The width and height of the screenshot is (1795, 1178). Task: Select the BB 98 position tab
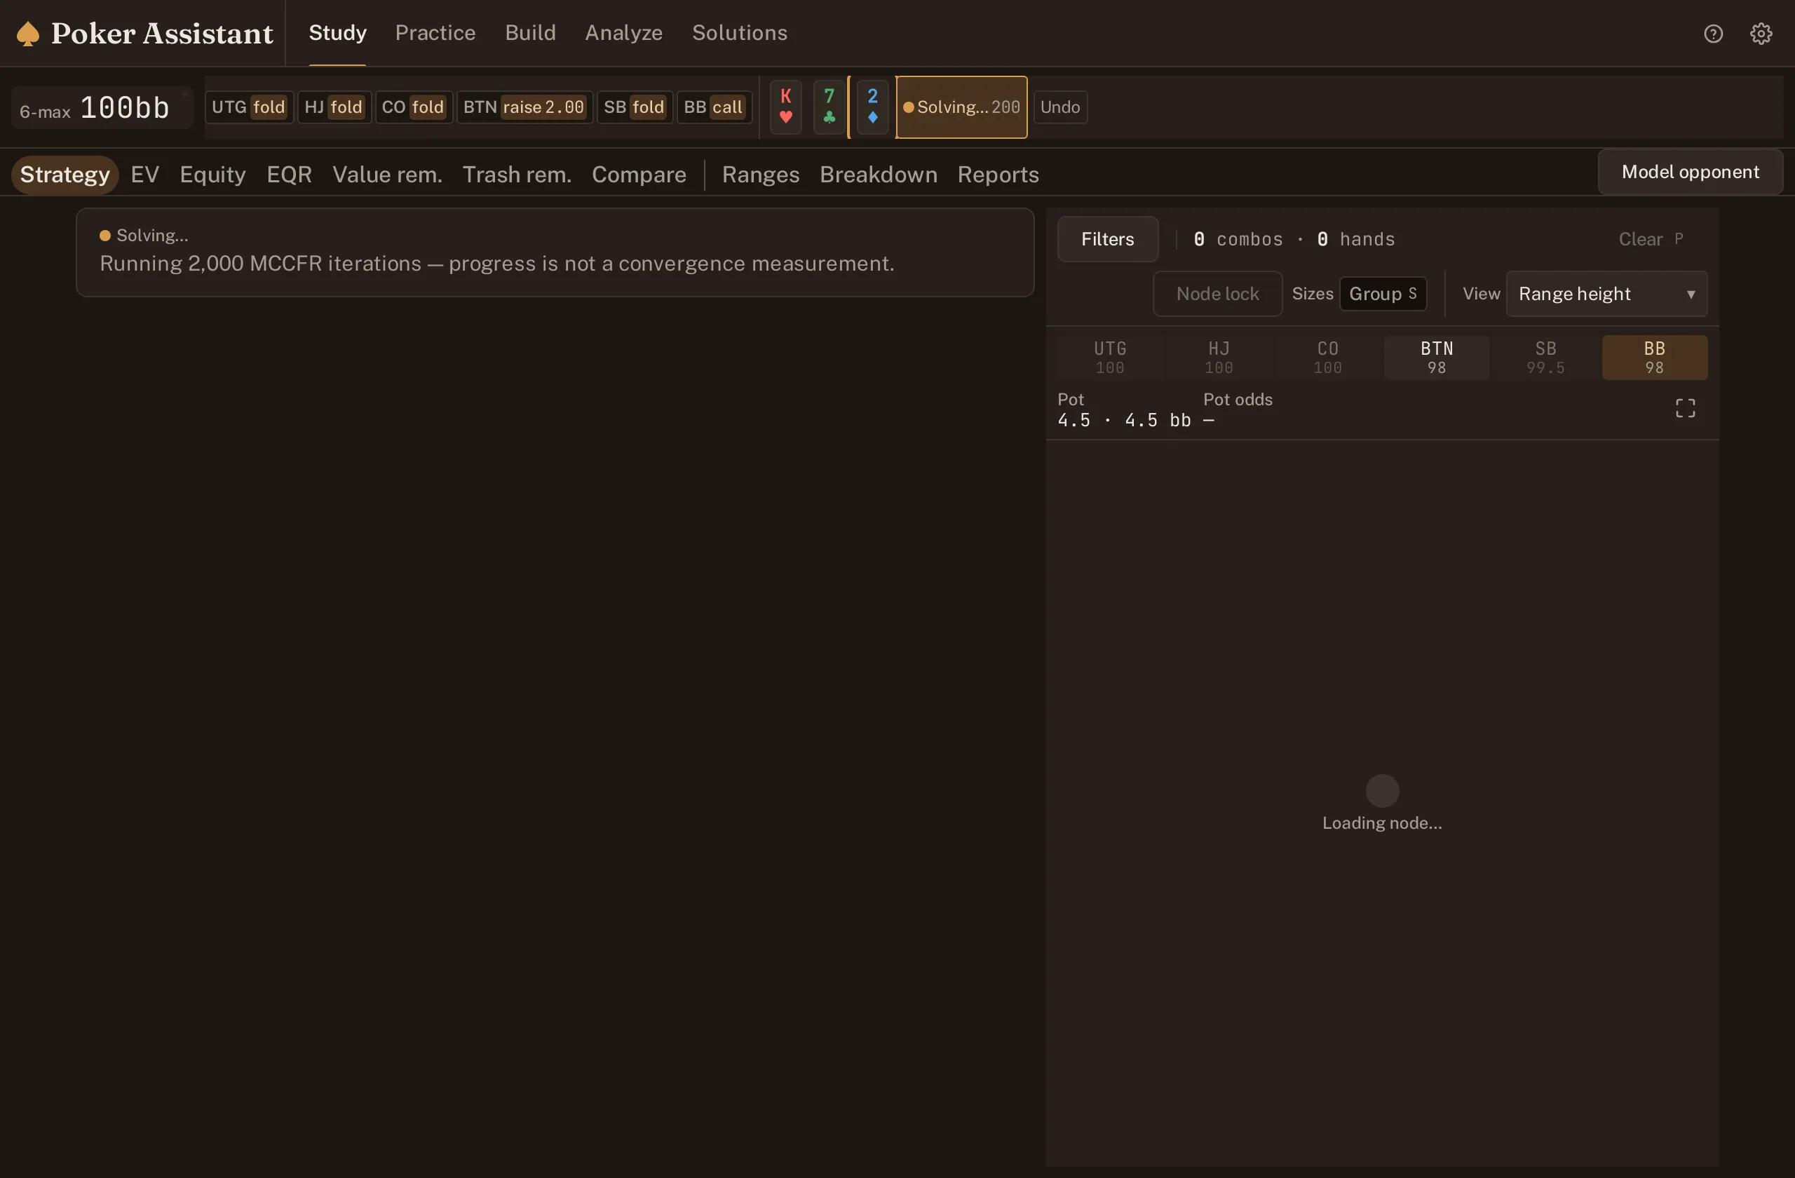click(1655, 358)
